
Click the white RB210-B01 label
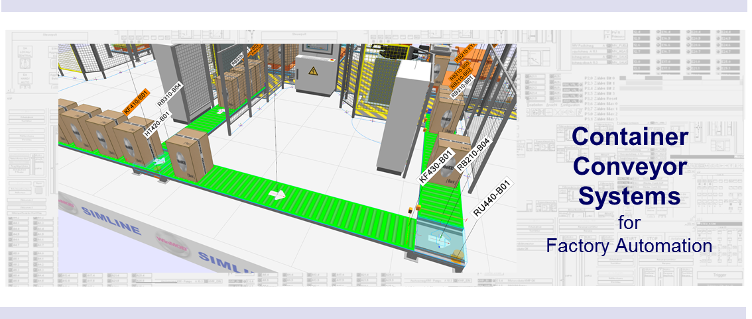(462, 86)
